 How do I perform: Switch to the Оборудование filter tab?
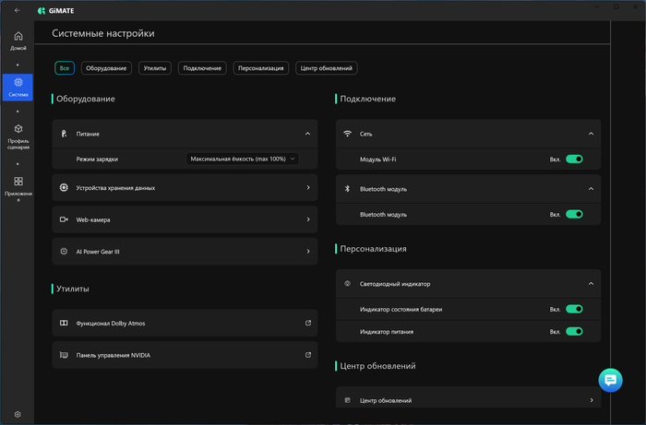click(x=106, y=68)
